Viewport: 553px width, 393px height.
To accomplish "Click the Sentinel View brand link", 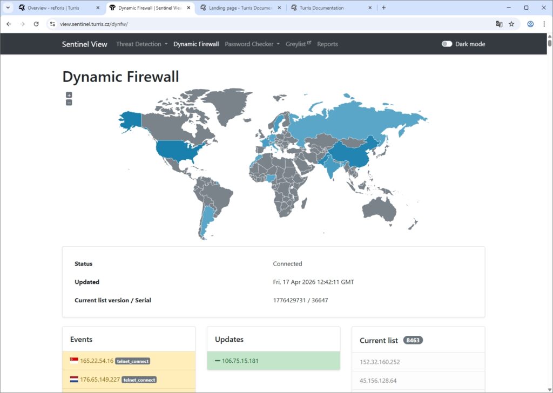I will coord(85,44).
